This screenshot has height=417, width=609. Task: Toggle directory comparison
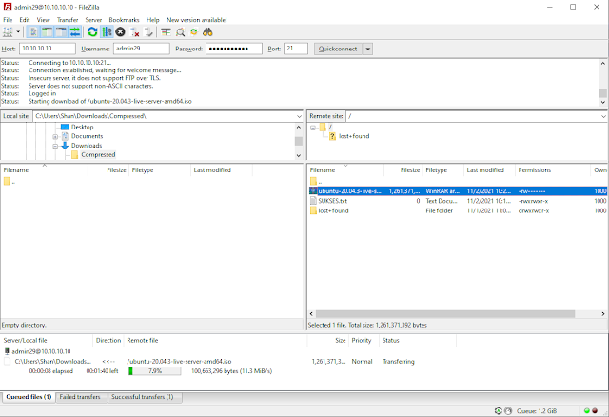pyautogui.click(x=180, y=31)
